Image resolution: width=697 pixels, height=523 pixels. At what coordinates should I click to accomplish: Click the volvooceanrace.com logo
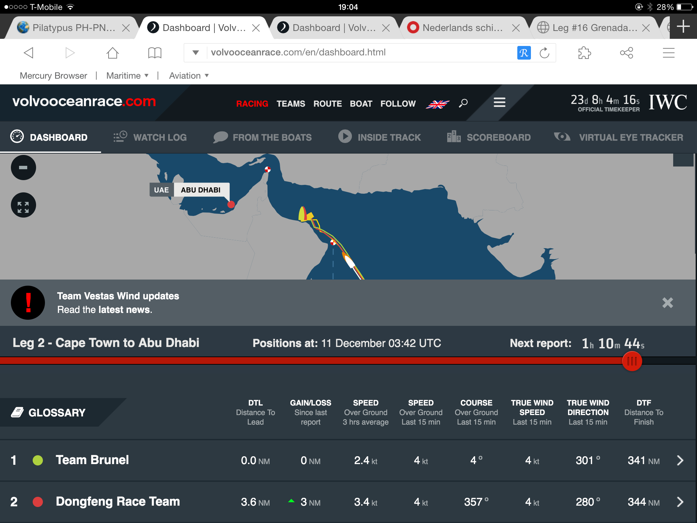pyautogui.click(x=84, y=101)
